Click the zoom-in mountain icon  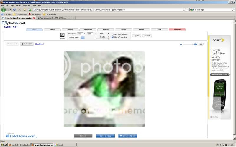(x=195, y=44)
